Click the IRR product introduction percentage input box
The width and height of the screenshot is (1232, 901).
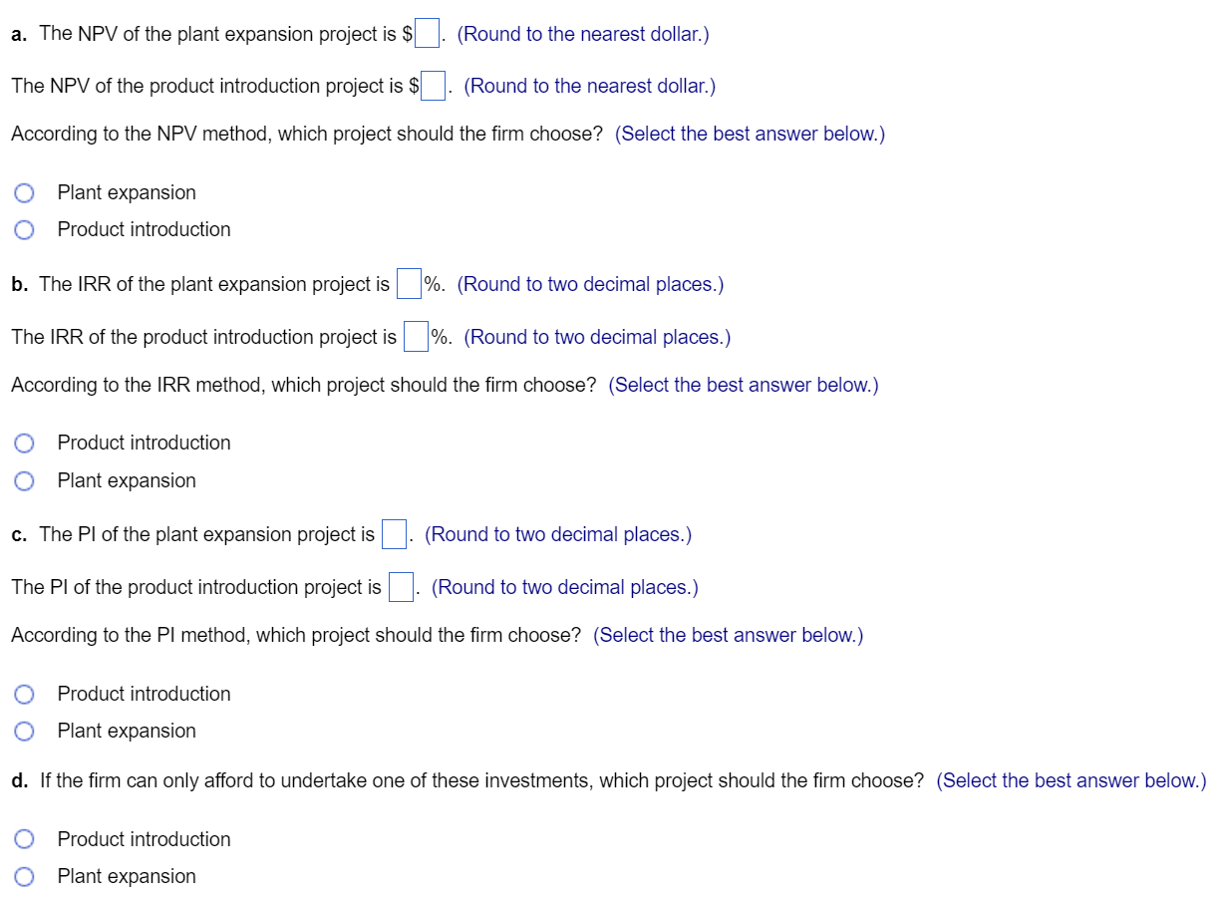point(416,337)
